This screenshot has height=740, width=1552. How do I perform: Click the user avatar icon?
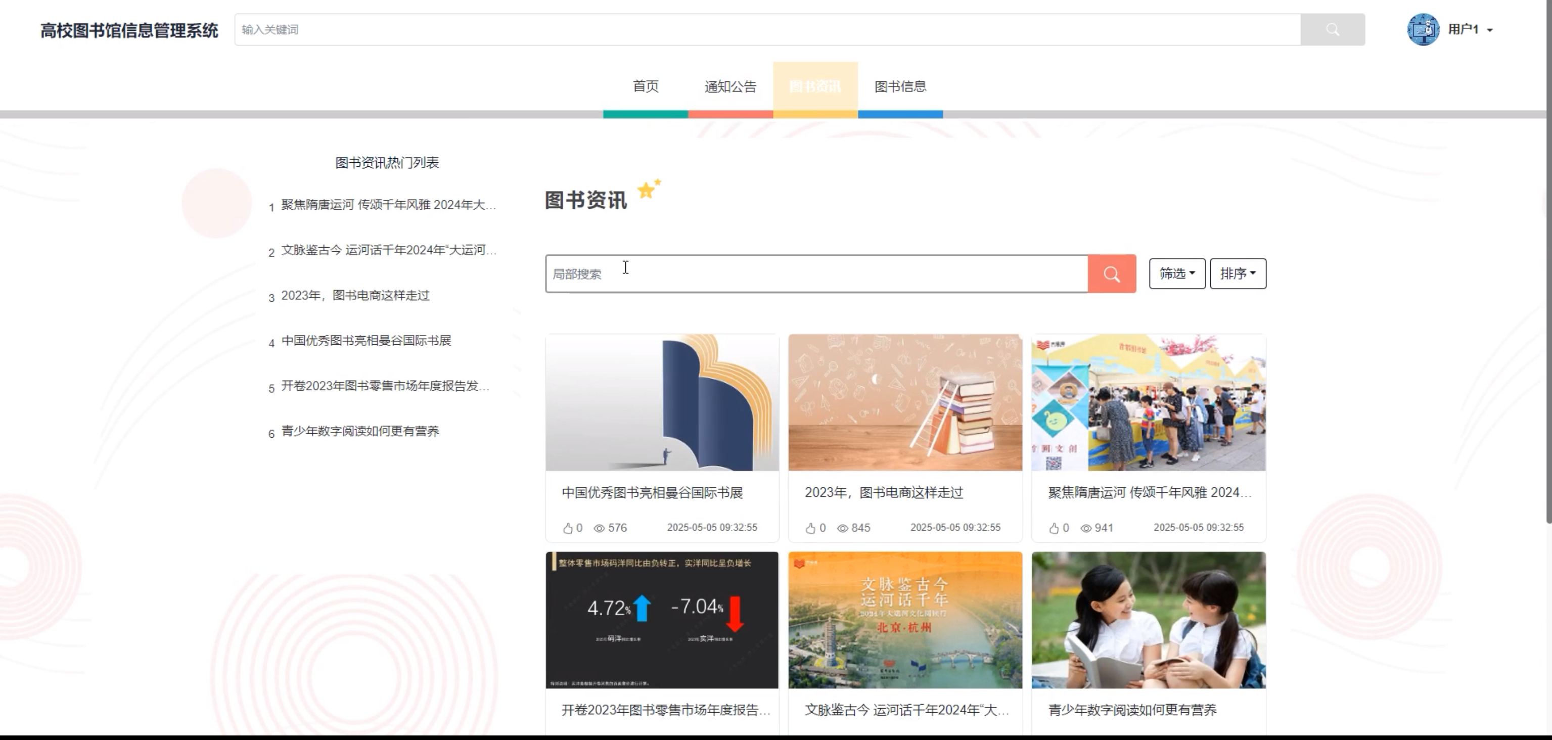point(1423,29)
